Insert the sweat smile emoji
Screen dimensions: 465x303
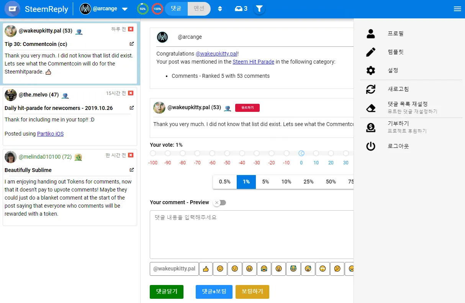coord(308,269)
